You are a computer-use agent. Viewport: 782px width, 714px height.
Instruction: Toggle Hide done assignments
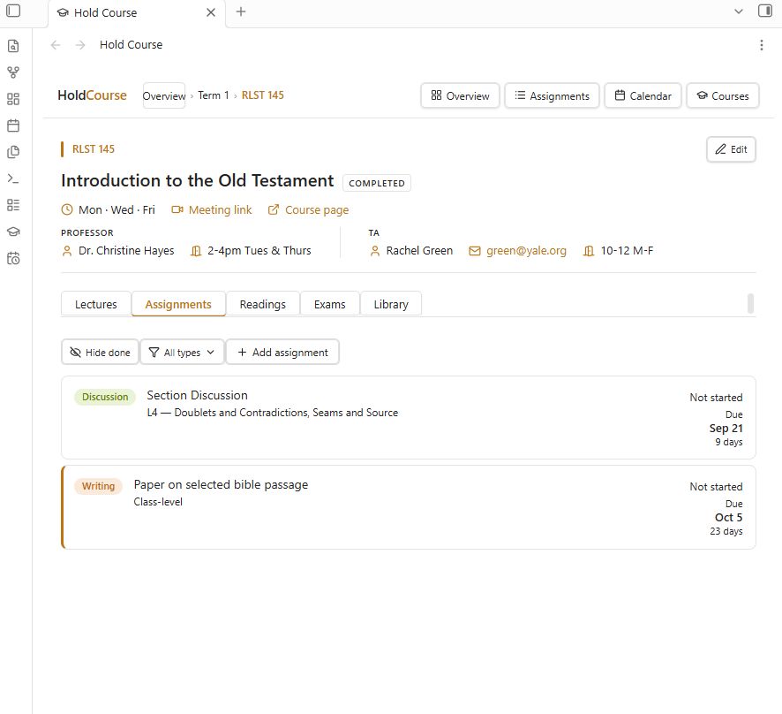[x=100, y=353]
